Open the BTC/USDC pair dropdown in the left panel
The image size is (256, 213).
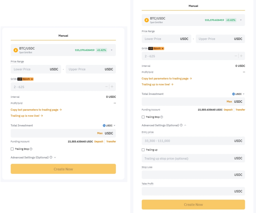pyautogui.click(x=111, y=50)
